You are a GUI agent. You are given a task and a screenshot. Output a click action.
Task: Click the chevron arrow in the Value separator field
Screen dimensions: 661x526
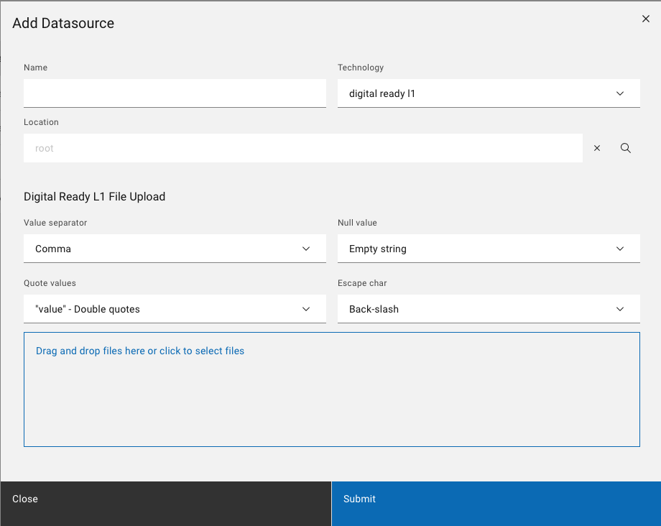tap(307, 249)
